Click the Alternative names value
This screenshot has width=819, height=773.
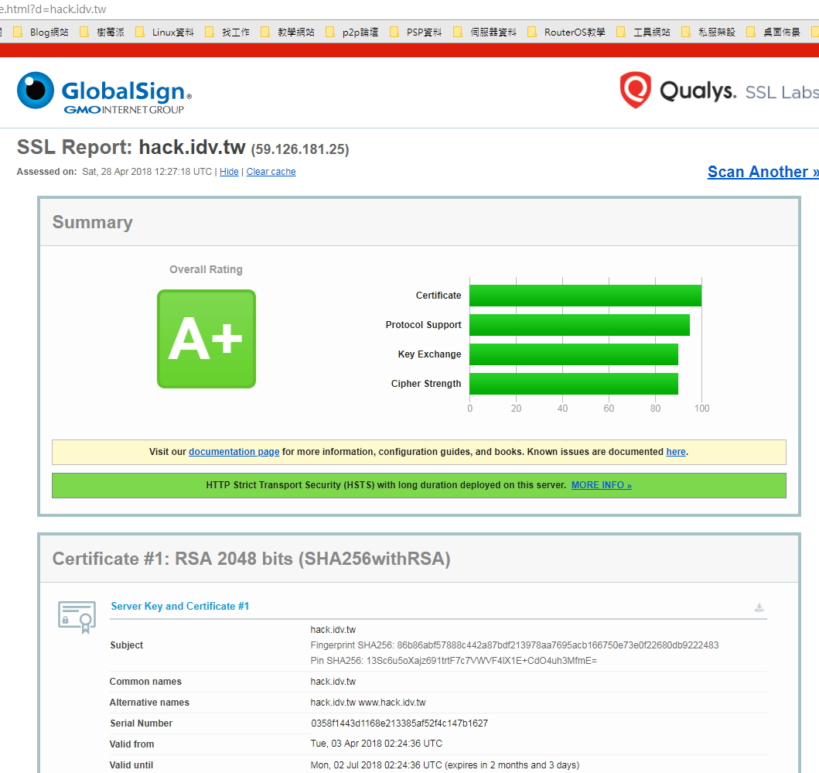(367, 703)
